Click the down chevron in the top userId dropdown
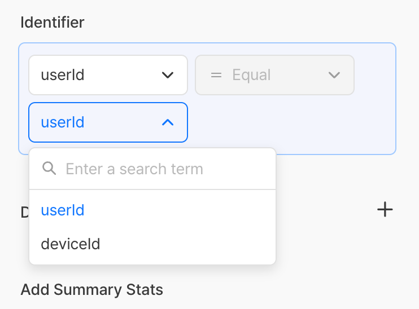Screen dimensions: 419x309 168,75
